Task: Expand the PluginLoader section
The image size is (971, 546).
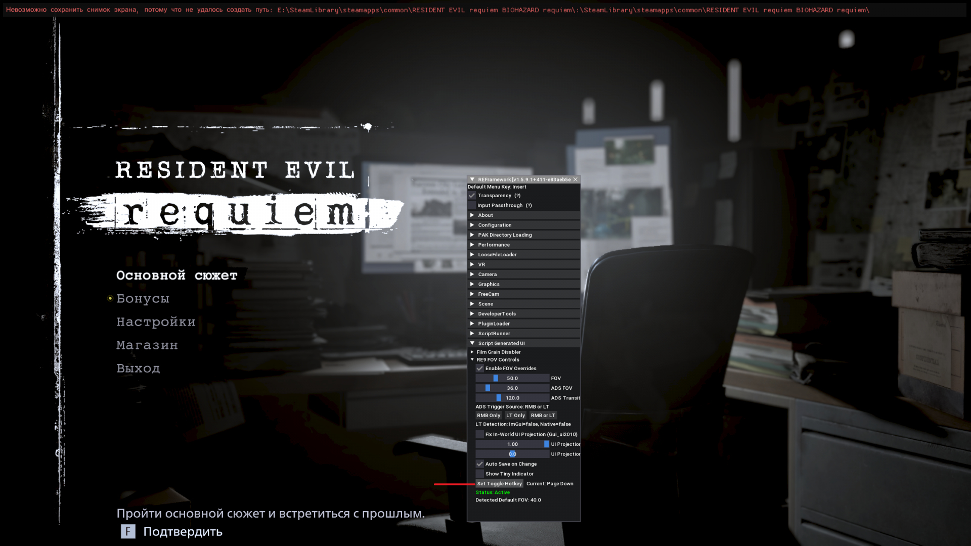Action: [494, 324]
